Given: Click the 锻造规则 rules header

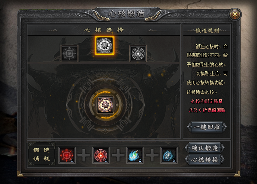Looking at the screenshot, I should pyautogui.click(x=207, y=30).
